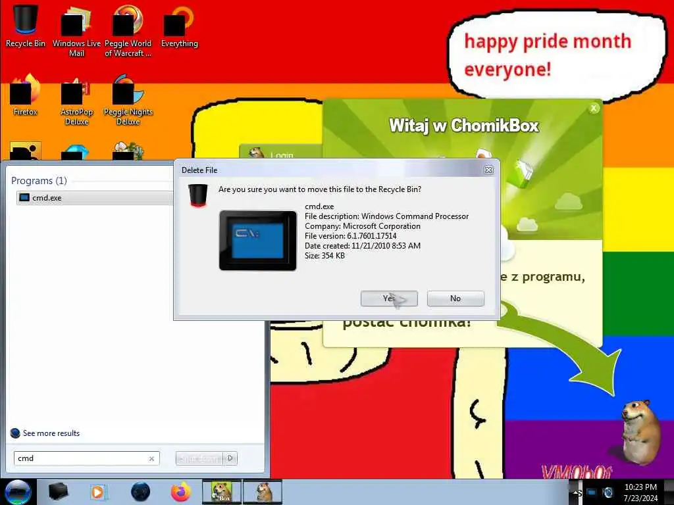Click the 'Company: Microsoft Corporation' text

point(363,226)
